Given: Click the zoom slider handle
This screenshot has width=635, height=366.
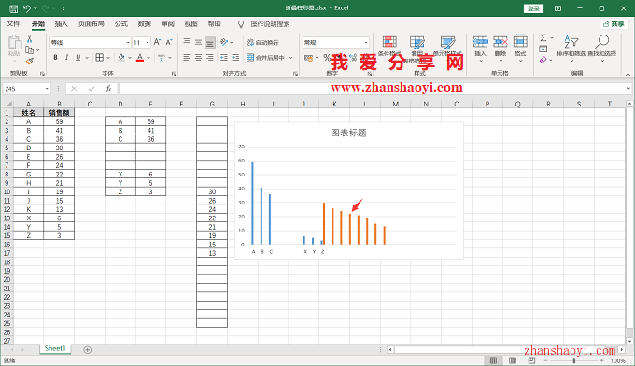Looking at the screenshot, I should tap(574, 360).
